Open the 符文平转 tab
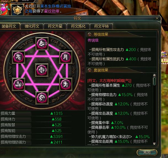The width and height of the screenshot is (168, 158). tap(101, 26)
